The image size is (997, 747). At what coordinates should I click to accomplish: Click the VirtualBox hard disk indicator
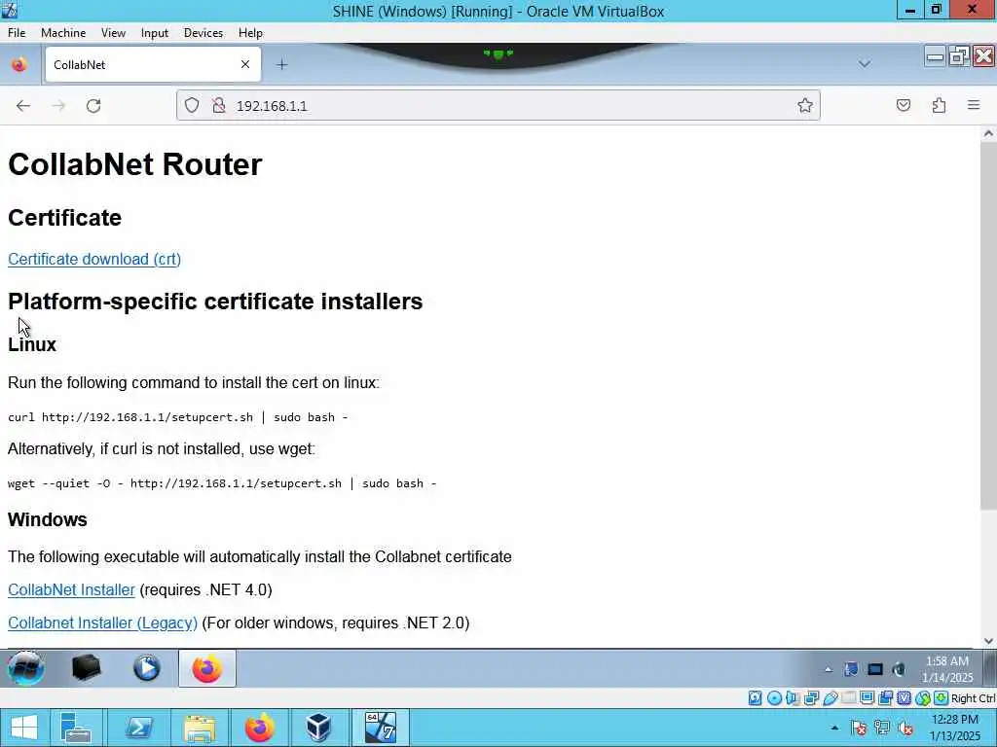755,698
